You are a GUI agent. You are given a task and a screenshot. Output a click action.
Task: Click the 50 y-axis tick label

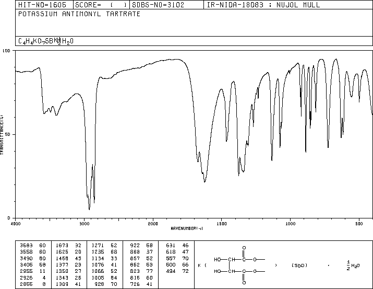(x=8, y=134)
